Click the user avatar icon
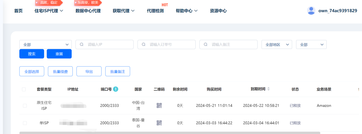Screen dimensions: 362x134 (311, 11)
